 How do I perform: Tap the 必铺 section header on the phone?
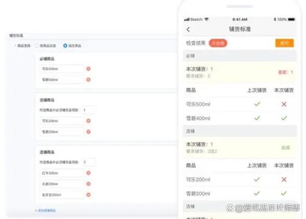(240, 56)
